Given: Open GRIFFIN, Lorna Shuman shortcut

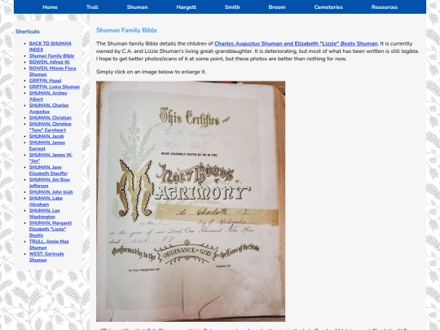Looking at the screenshot, I should click(x=55, y=86).
